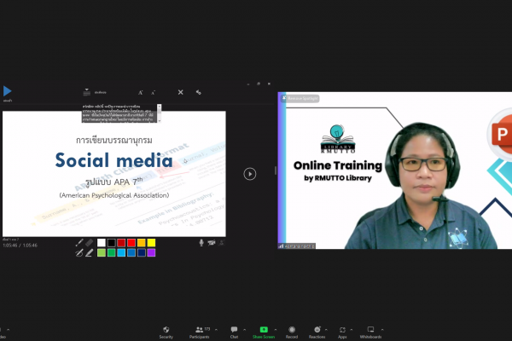
Task: Pick the black ink color
Action: pos(111,242)
